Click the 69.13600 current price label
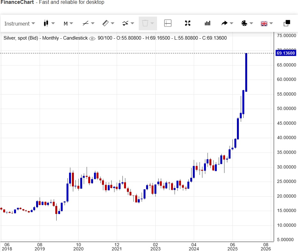 (x=286, y=53)
